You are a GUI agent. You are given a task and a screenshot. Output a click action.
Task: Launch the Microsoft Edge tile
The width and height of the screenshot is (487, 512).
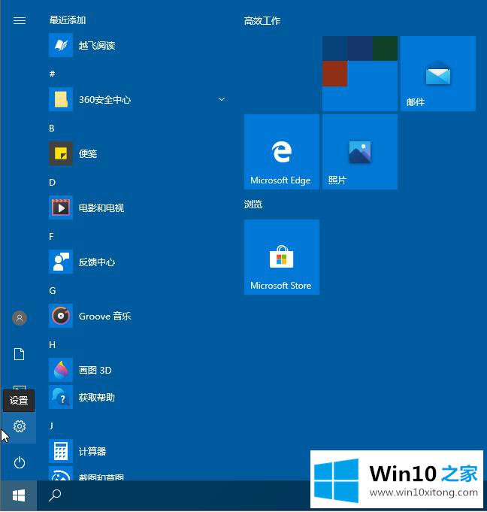pyautogui.click(x=281, y=152)
